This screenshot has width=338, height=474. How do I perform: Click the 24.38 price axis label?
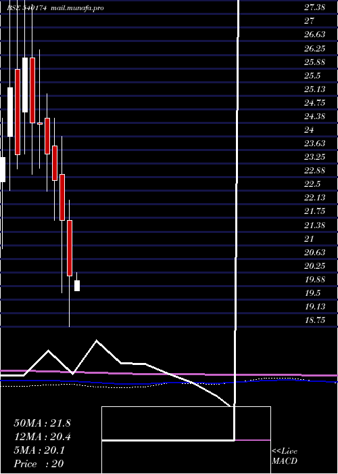314,116
